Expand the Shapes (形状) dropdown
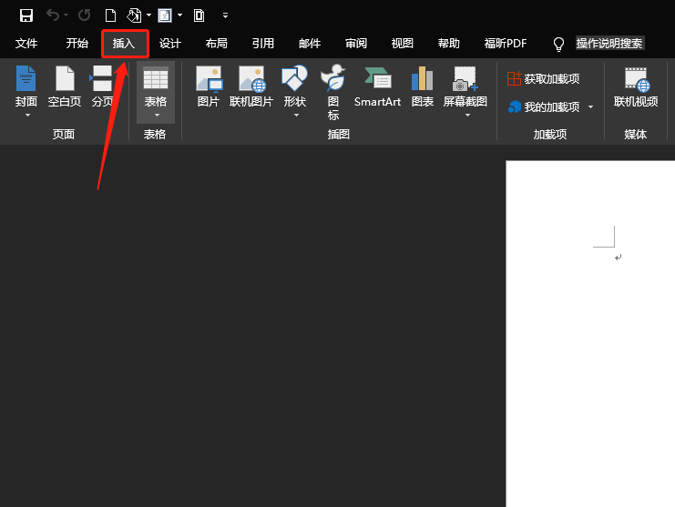The width and height of the screenshot is (675, 507). pos(295,115)
